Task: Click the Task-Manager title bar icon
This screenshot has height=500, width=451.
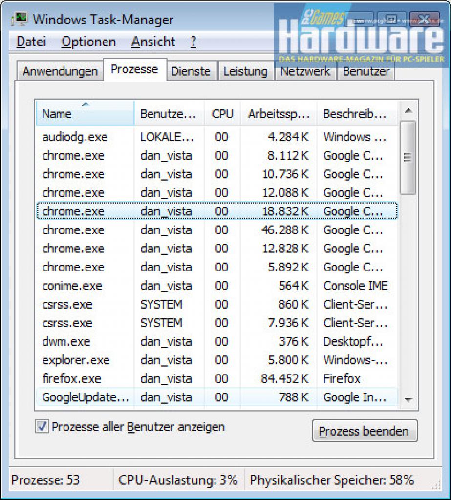Action: pyautogui.click(x=20, y=19)
